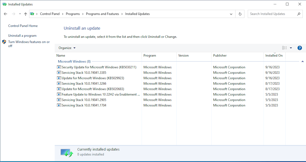The image size is (306, 162).
Task: Open Uninstall a program link
Action: tap(22, 36)
